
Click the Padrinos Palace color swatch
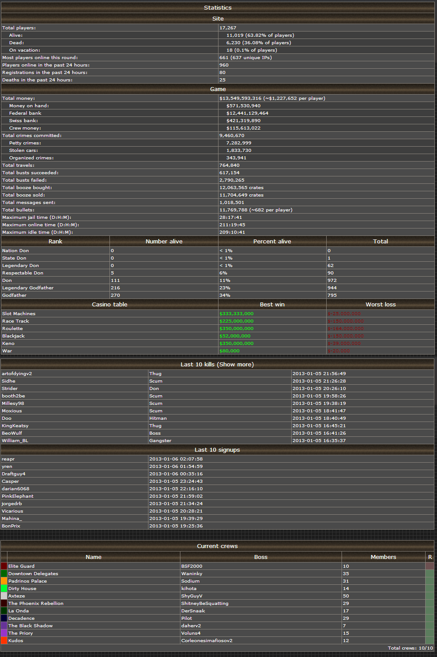pyautogui.click(x=4, y=581)
